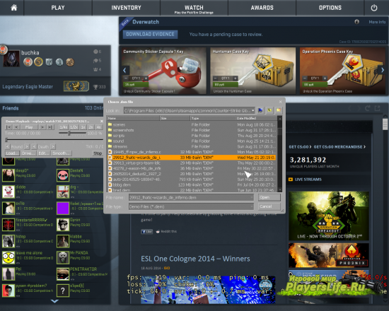The height and width of the screenshot is (311, 389).
Task: Go to the home screen icon
Action: coord(14,8)
